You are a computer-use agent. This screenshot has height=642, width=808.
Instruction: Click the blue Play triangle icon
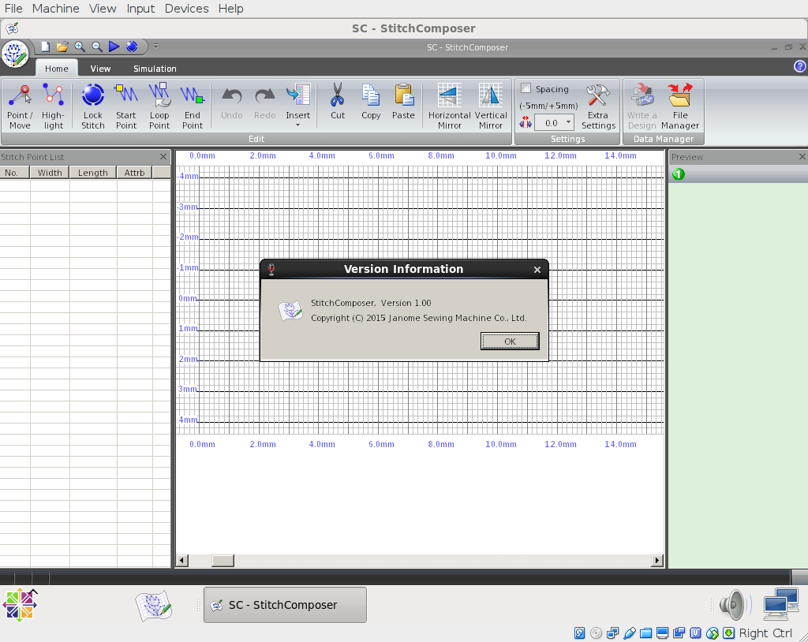pyautogui.click(x=114, y=47)
